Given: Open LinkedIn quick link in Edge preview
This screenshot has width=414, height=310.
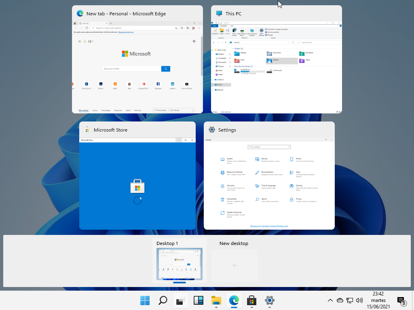Looking at the screenshot, I should coord(172,86).
